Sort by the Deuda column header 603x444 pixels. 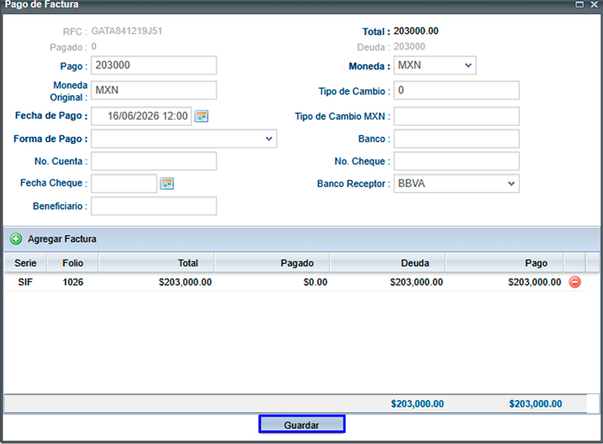click(388, 263)
